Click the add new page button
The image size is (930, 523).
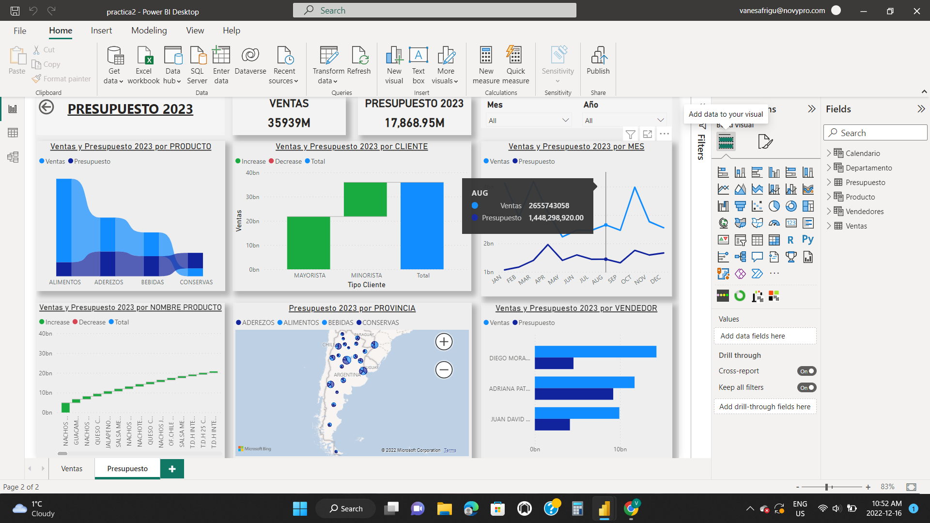pyautogui.click(x=172, y=469)
